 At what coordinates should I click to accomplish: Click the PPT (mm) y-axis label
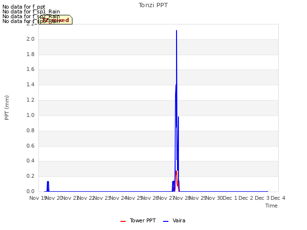coord(7,108)
